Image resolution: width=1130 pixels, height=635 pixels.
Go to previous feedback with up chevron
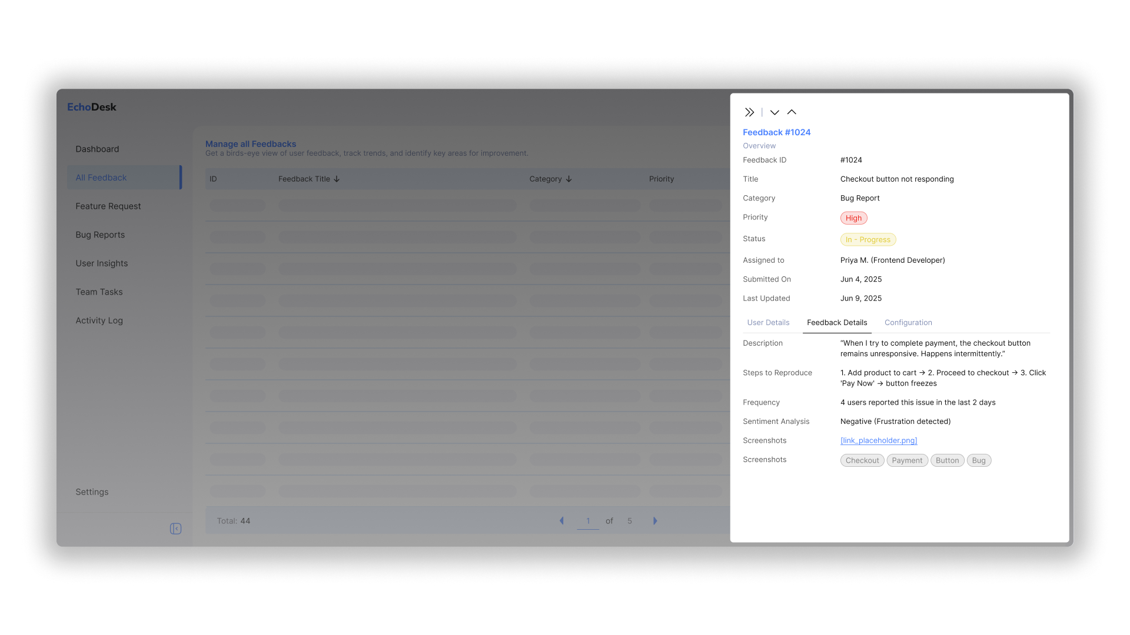(792, 112)
